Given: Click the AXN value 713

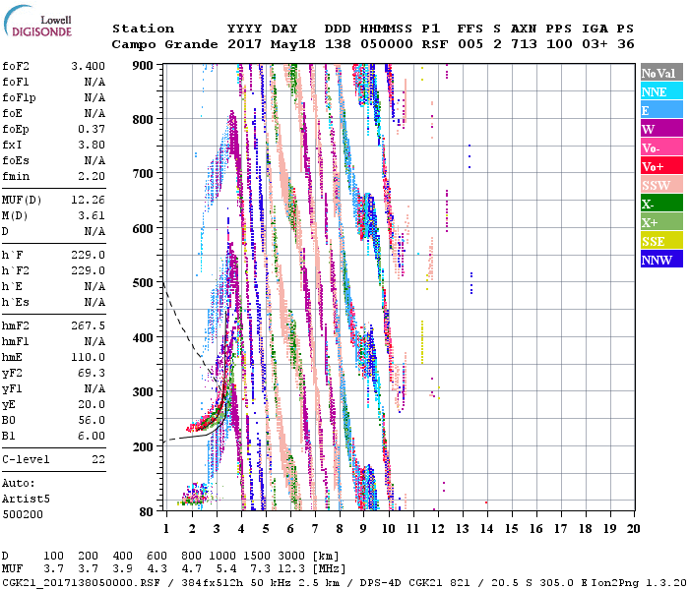Looking at the screenshot, I should point(524,44).
